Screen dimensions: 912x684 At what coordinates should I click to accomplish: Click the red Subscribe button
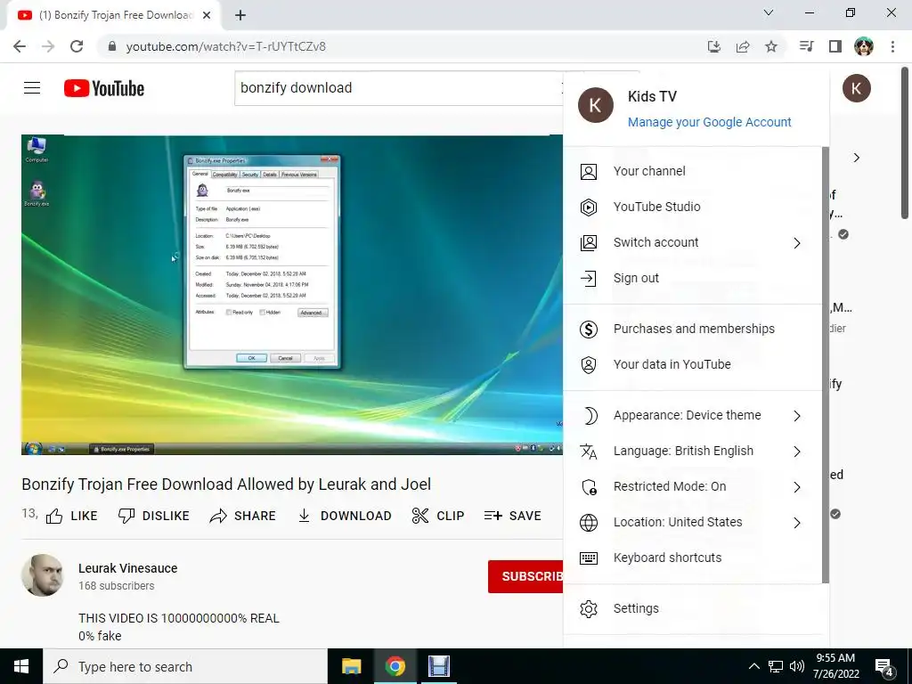coord(525,576)
